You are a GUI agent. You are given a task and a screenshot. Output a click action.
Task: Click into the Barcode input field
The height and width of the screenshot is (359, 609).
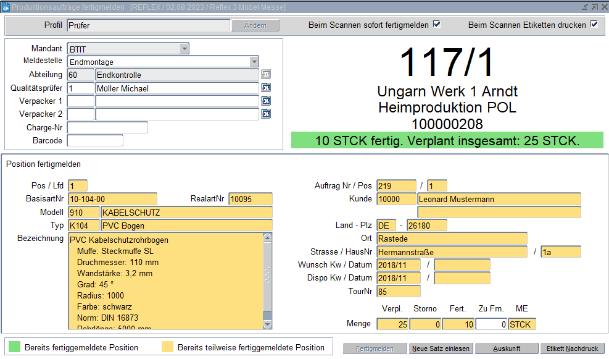coord(95,140)
